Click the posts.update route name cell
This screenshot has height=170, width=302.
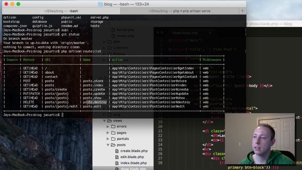coord(94,93)
